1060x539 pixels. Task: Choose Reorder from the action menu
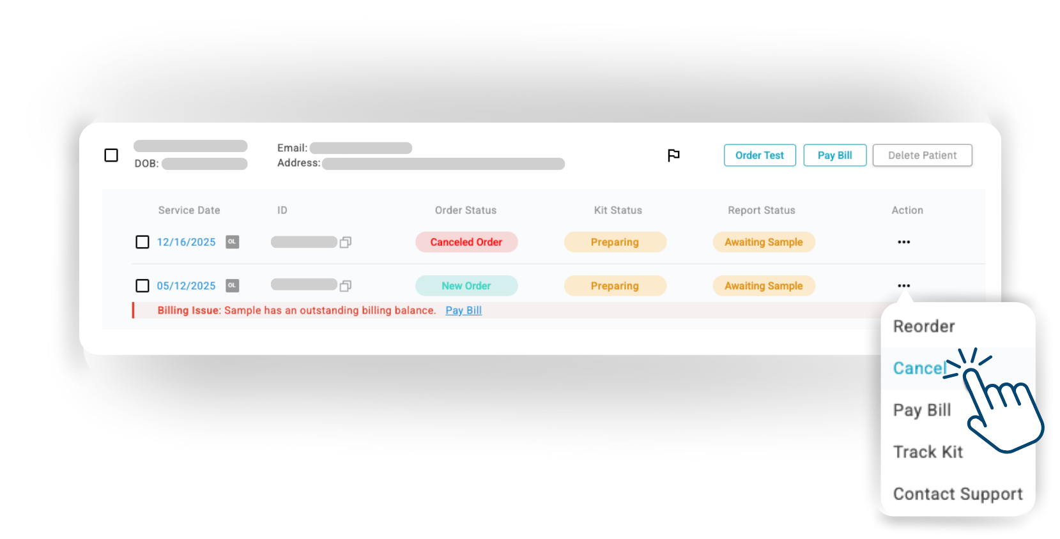click(x=924, y=326)
